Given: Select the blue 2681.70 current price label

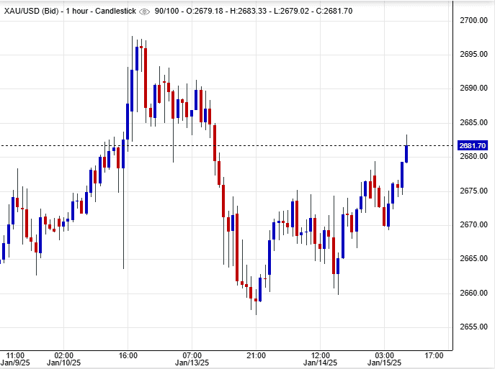Looking at the screenshot, I should [473, 146].
